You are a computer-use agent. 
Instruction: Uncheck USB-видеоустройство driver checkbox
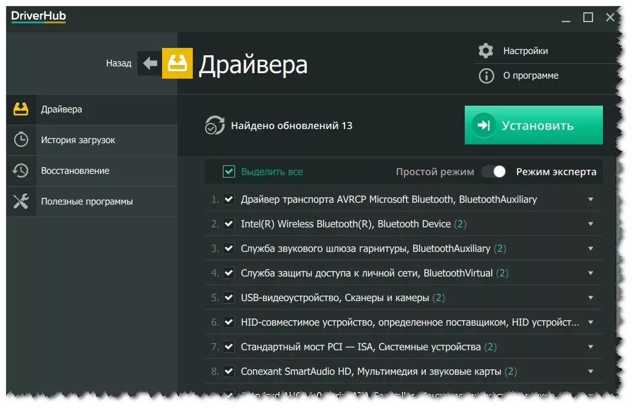(229, 298)
